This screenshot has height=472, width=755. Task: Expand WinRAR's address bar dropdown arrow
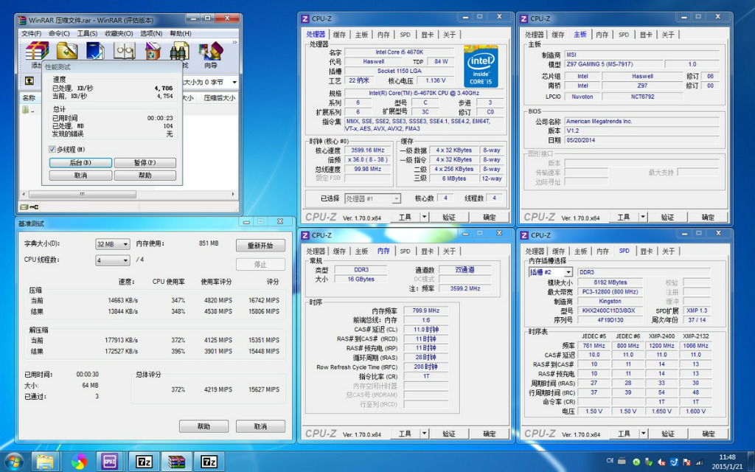pos(234,83)
